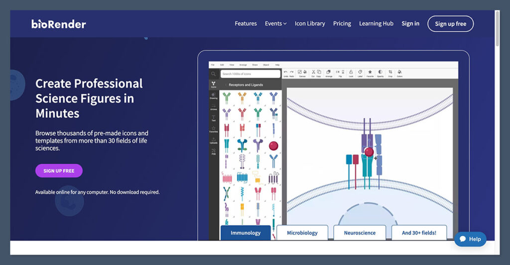Click the purple SIGN UP FREE button
Viewport: 510px width, 265px height.
59,171
